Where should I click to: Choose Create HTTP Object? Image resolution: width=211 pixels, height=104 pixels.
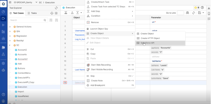[x=160, y=38]
